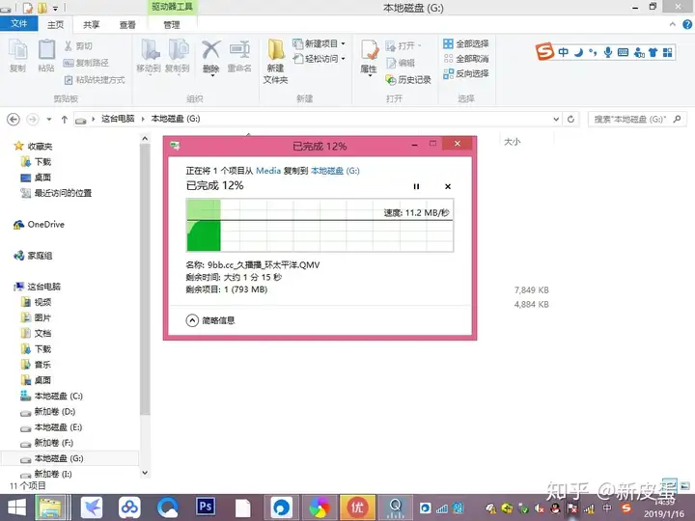Click the Back navigation arrow
Screen dimensions: 695x521
[14, 120]
